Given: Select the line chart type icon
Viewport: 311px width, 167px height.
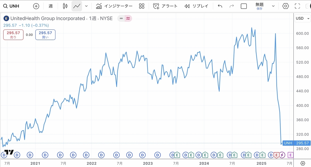Looking at the screenshot, I should (77, 6).
